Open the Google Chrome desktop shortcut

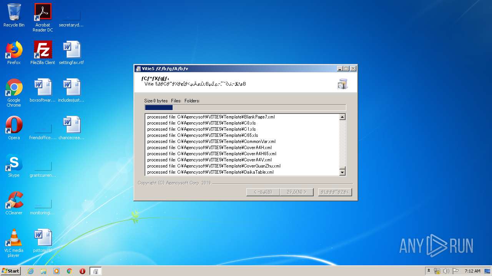click(x=14, y=93)
